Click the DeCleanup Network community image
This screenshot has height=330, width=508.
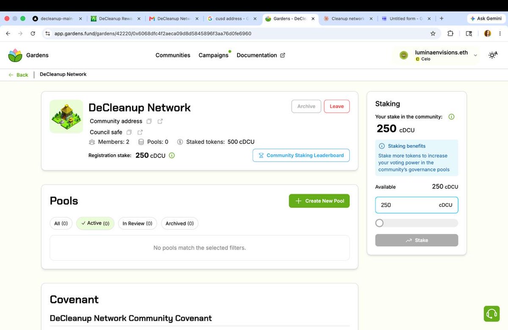point(66,116)
